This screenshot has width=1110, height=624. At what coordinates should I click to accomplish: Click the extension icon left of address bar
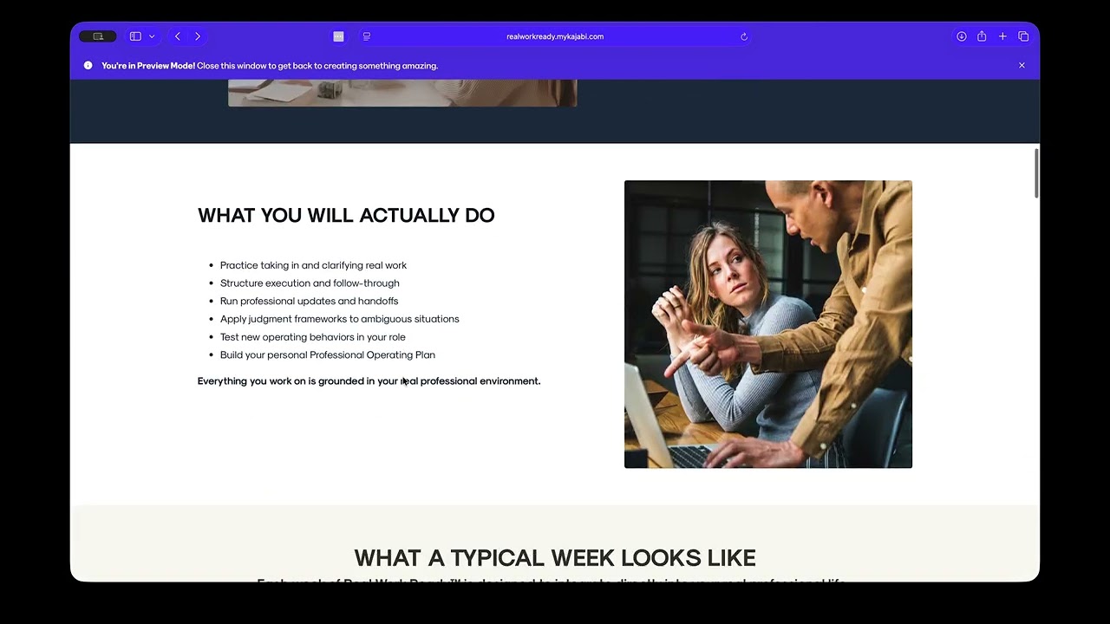coord(338,36)
